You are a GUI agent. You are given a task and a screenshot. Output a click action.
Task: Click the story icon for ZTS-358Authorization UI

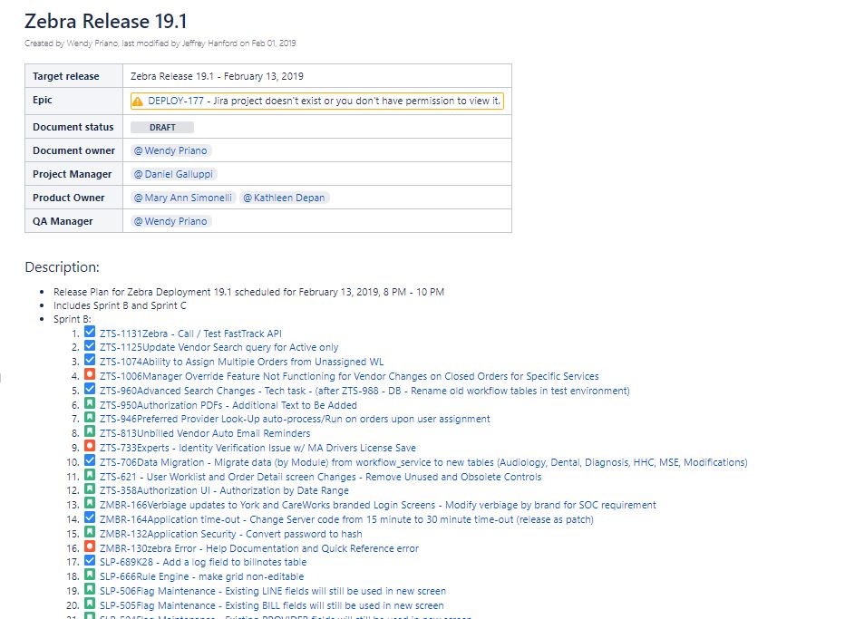(x=90, y=488)
